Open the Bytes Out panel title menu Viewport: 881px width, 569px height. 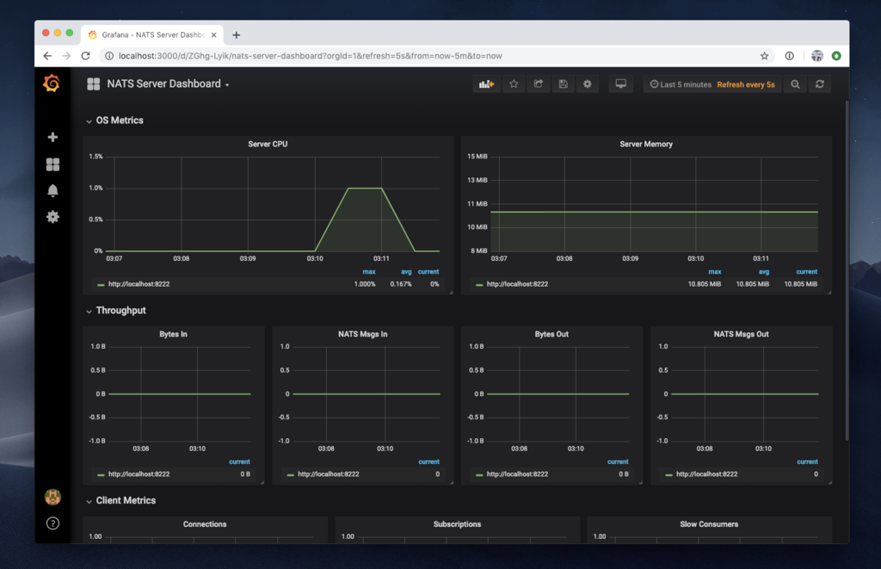click(x=551, y=334)
